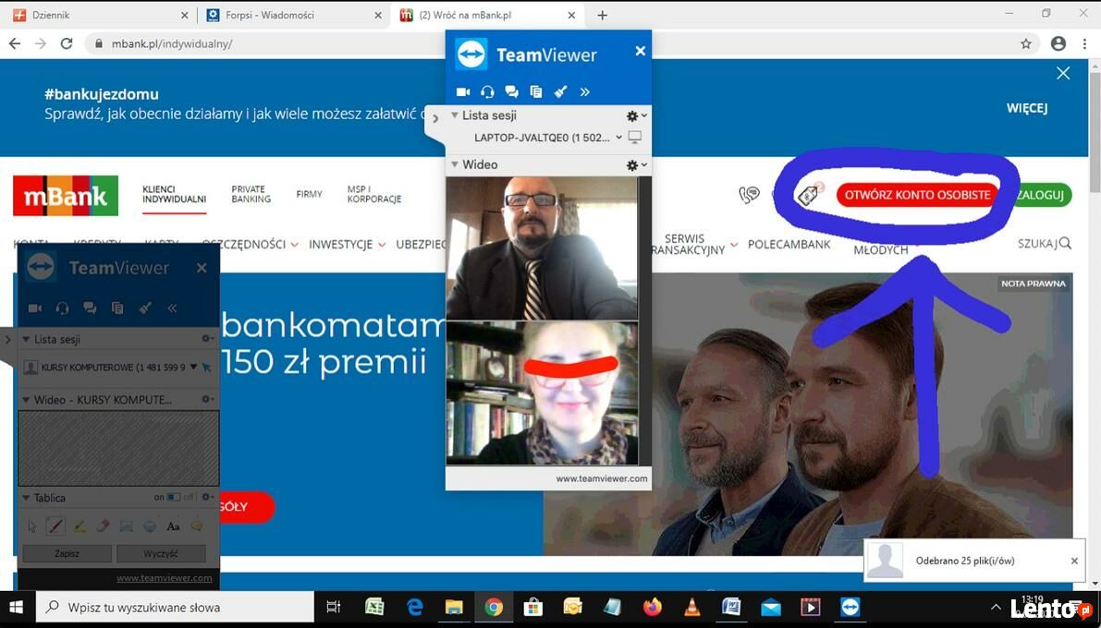The height and width of the screenshot is (628, 1101).
Task: Open TeamViewer icon on Windows taskbar
Action: [850, 607]
